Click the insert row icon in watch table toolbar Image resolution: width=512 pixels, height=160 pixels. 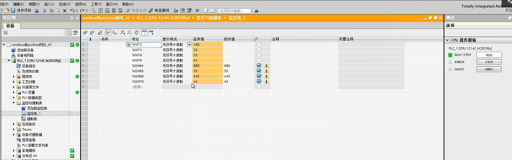coord(85,32)
